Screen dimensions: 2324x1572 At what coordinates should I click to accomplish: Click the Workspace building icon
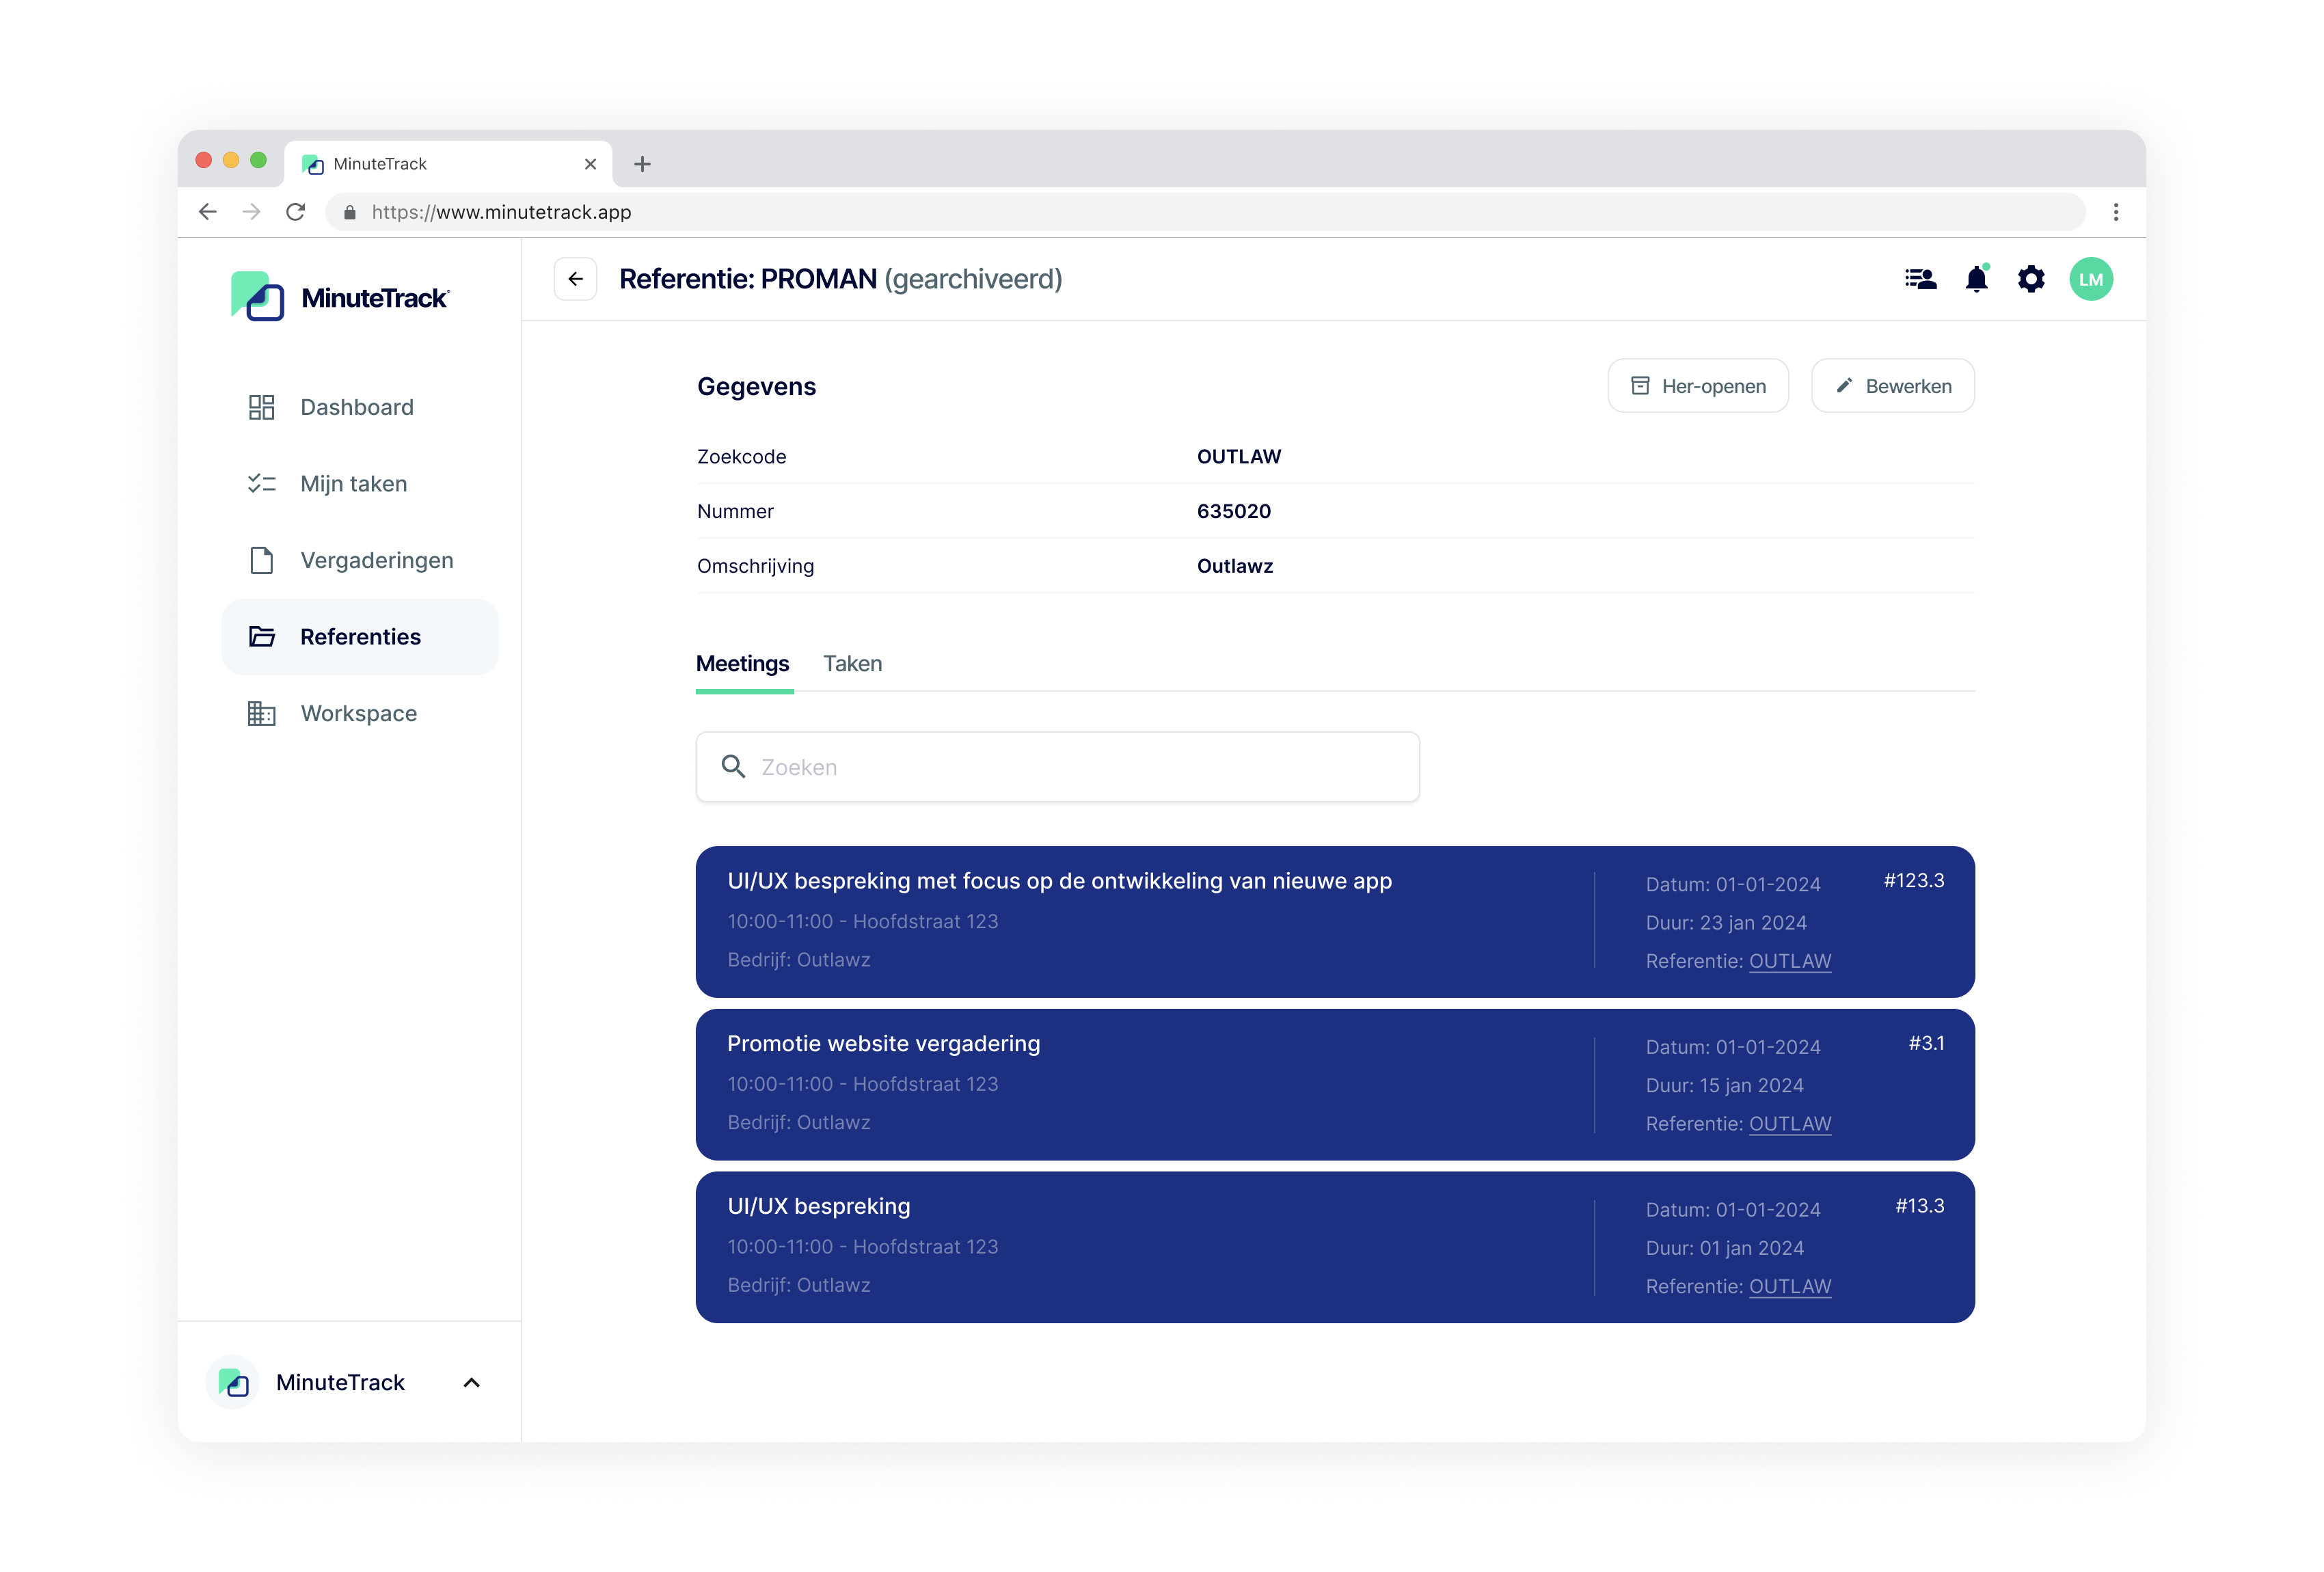(x=261, y=714)
